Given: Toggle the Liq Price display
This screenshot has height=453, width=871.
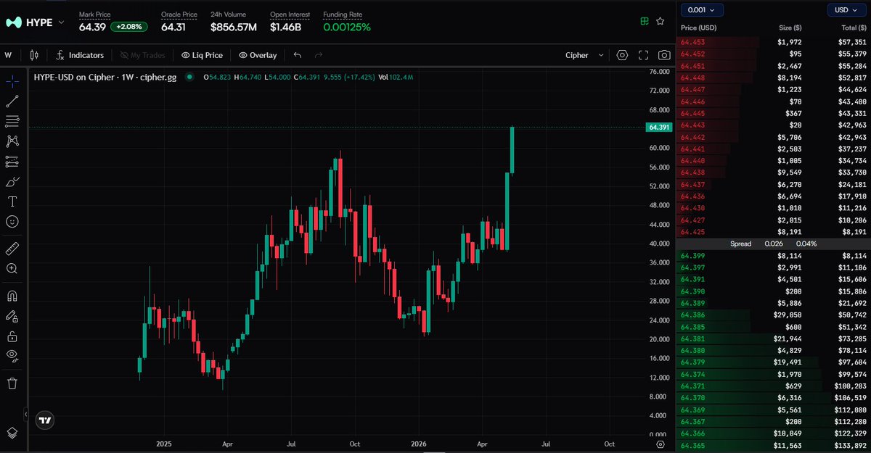Looking at the screenshot, I should 202,55.
